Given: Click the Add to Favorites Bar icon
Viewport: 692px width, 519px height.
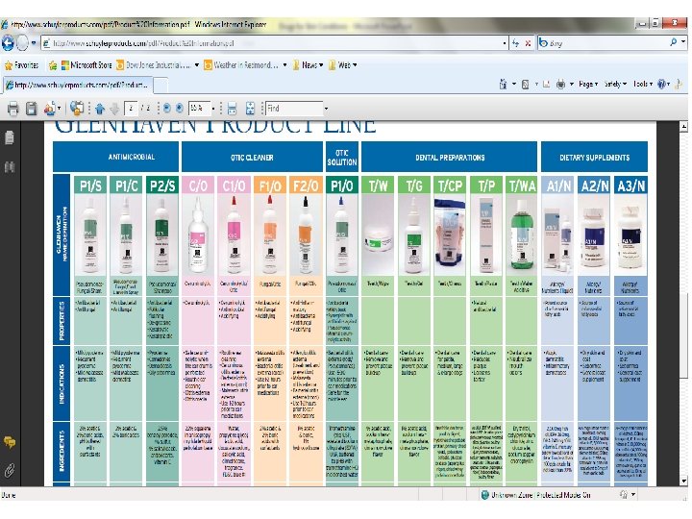Looking at the screenshot, I should 53,65.
